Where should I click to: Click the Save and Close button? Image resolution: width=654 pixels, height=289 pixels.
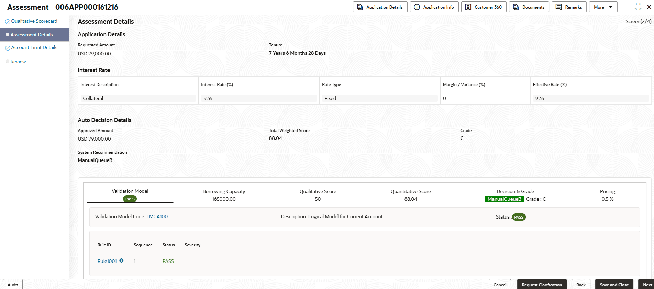pyautogui.click(x=614, y=285)
